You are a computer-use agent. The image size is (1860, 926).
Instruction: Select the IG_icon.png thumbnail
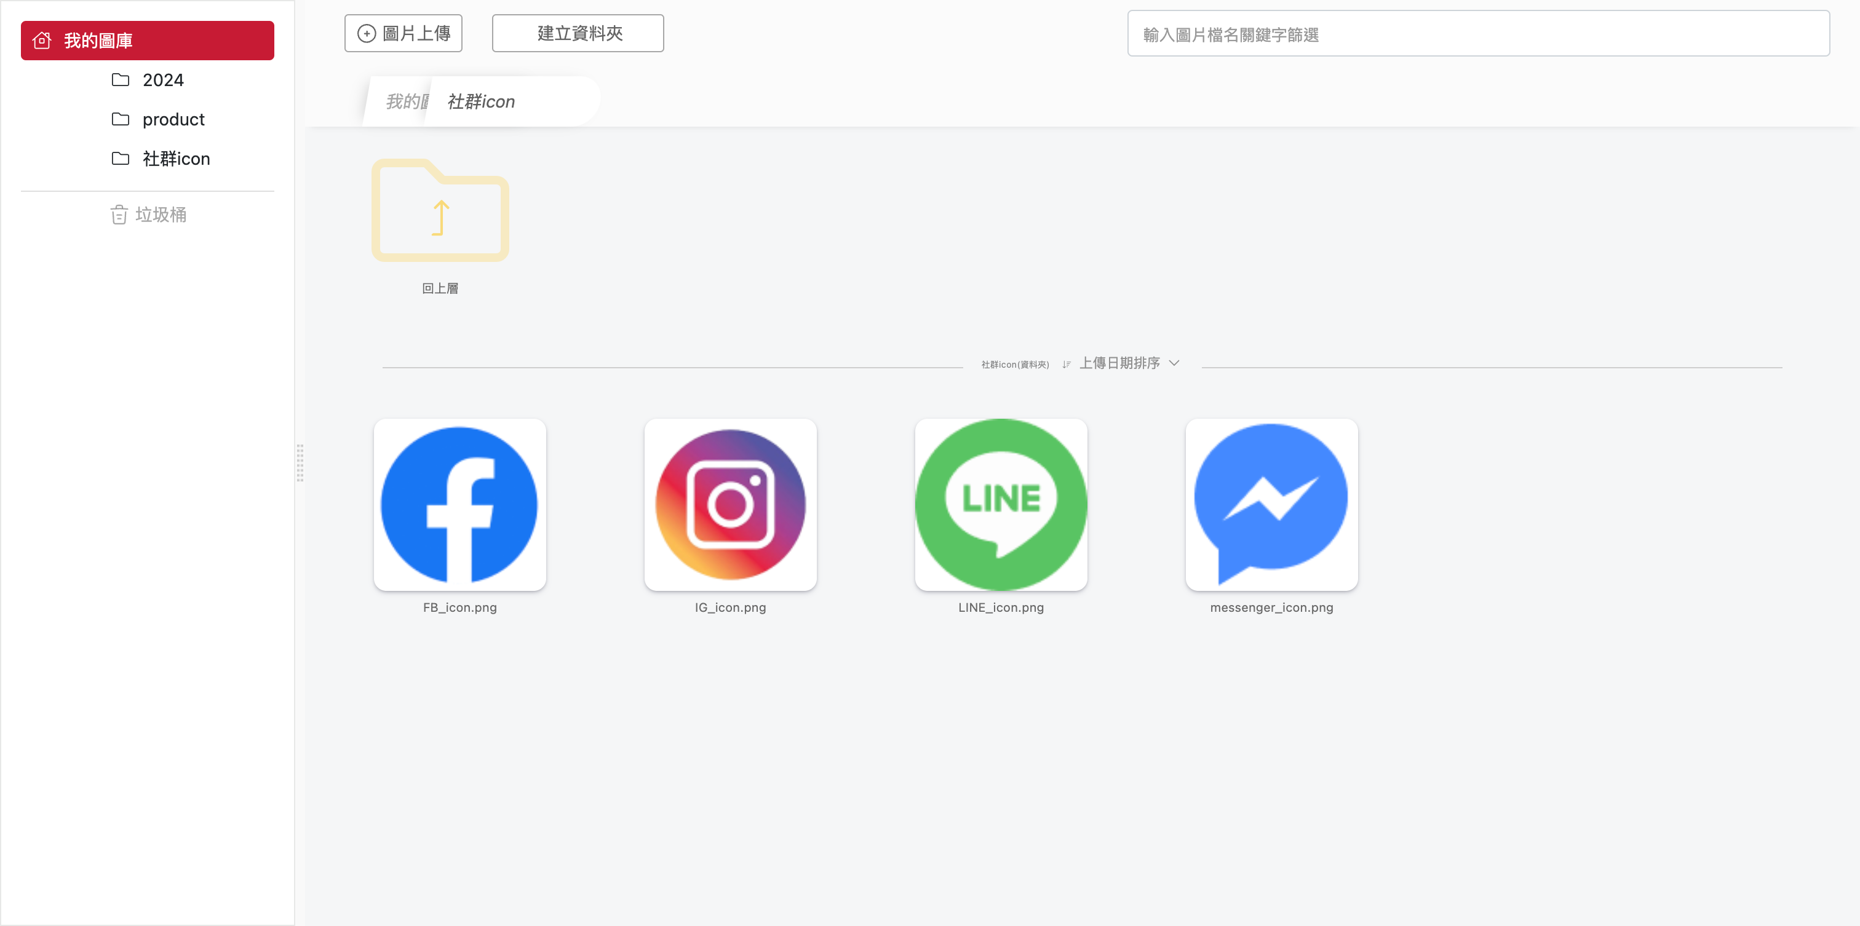731,504
